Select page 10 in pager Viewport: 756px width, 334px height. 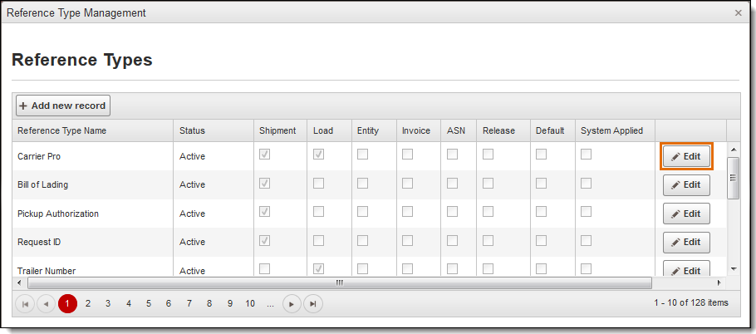click(x=250, y=304)
